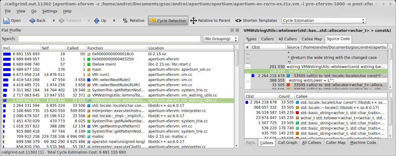
Task: Click the Search input field
Action: [x=109, y=39]
